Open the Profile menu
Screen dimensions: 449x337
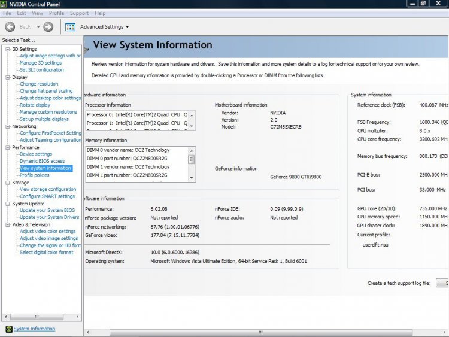click(56, 13)
